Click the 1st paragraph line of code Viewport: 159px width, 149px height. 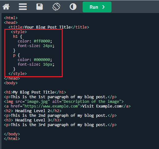pyautogui.click(x=60, y=97)
